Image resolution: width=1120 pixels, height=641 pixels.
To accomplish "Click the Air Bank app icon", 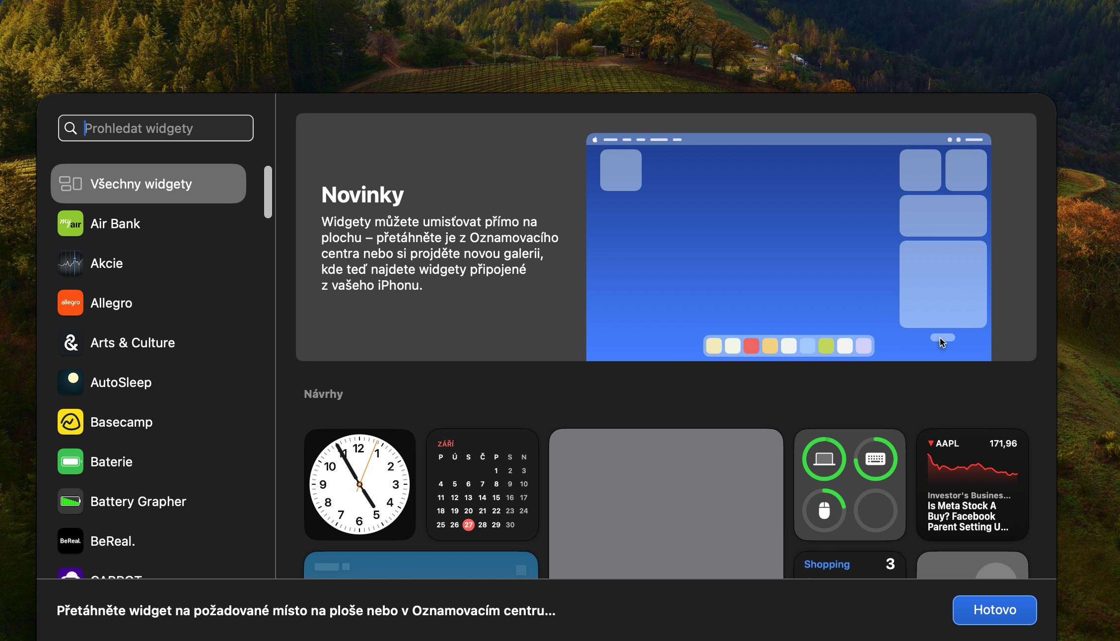I will tap(70, 224).
